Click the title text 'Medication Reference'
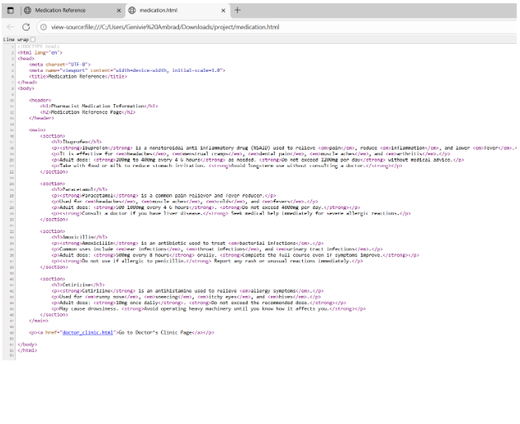Viewport: 520px width, 424px height. point(77,76)
